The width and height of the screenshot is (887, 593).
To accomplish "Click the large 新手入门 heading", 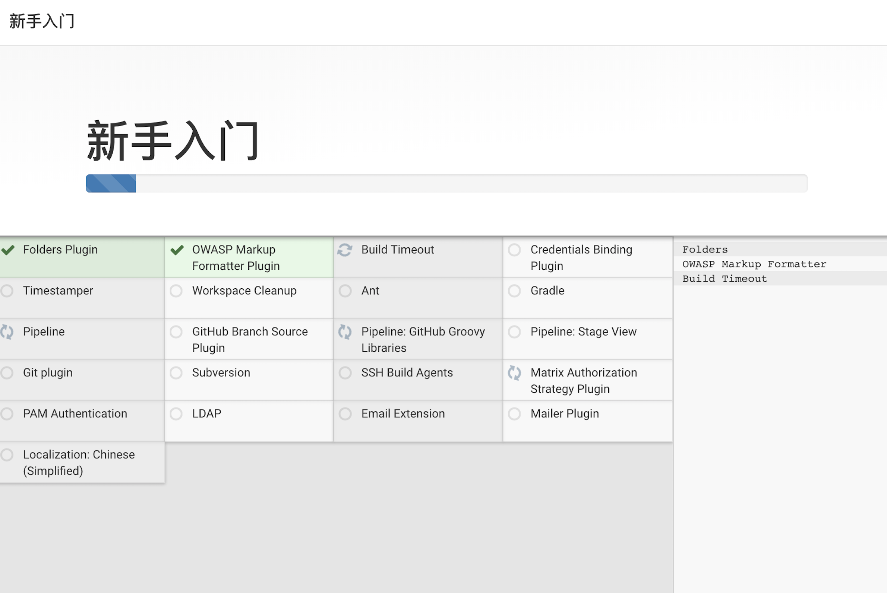I will [173, 141].
